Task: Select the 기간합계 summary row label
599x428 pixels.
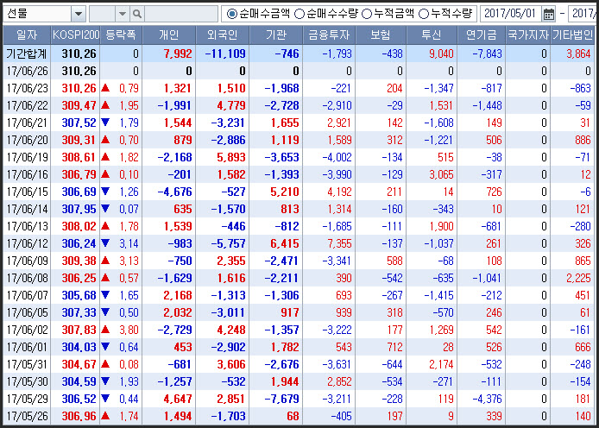Action: click(27, 53)
